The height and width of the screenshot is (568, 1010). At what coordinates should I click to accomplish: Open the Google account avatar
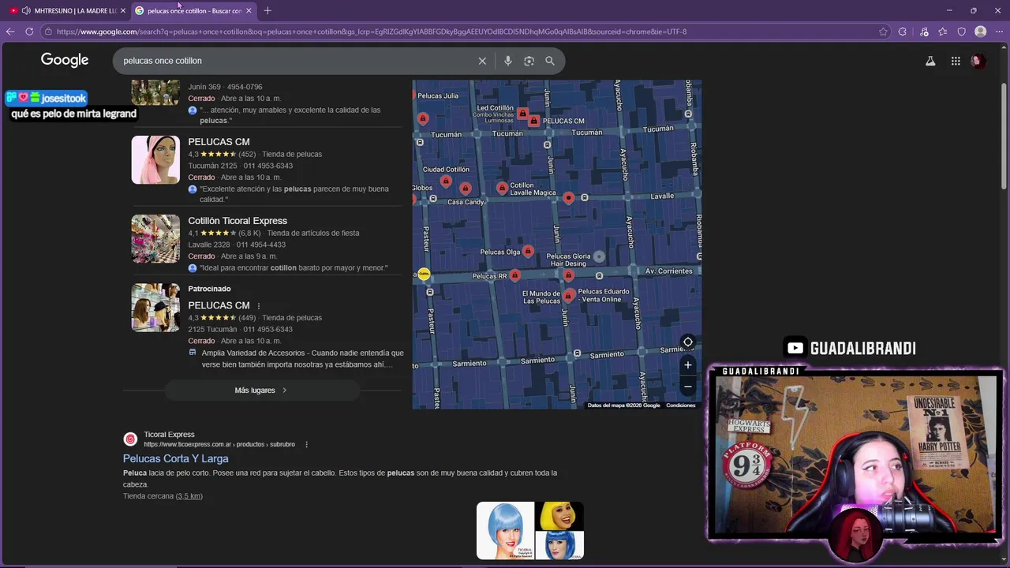point(978,61)
